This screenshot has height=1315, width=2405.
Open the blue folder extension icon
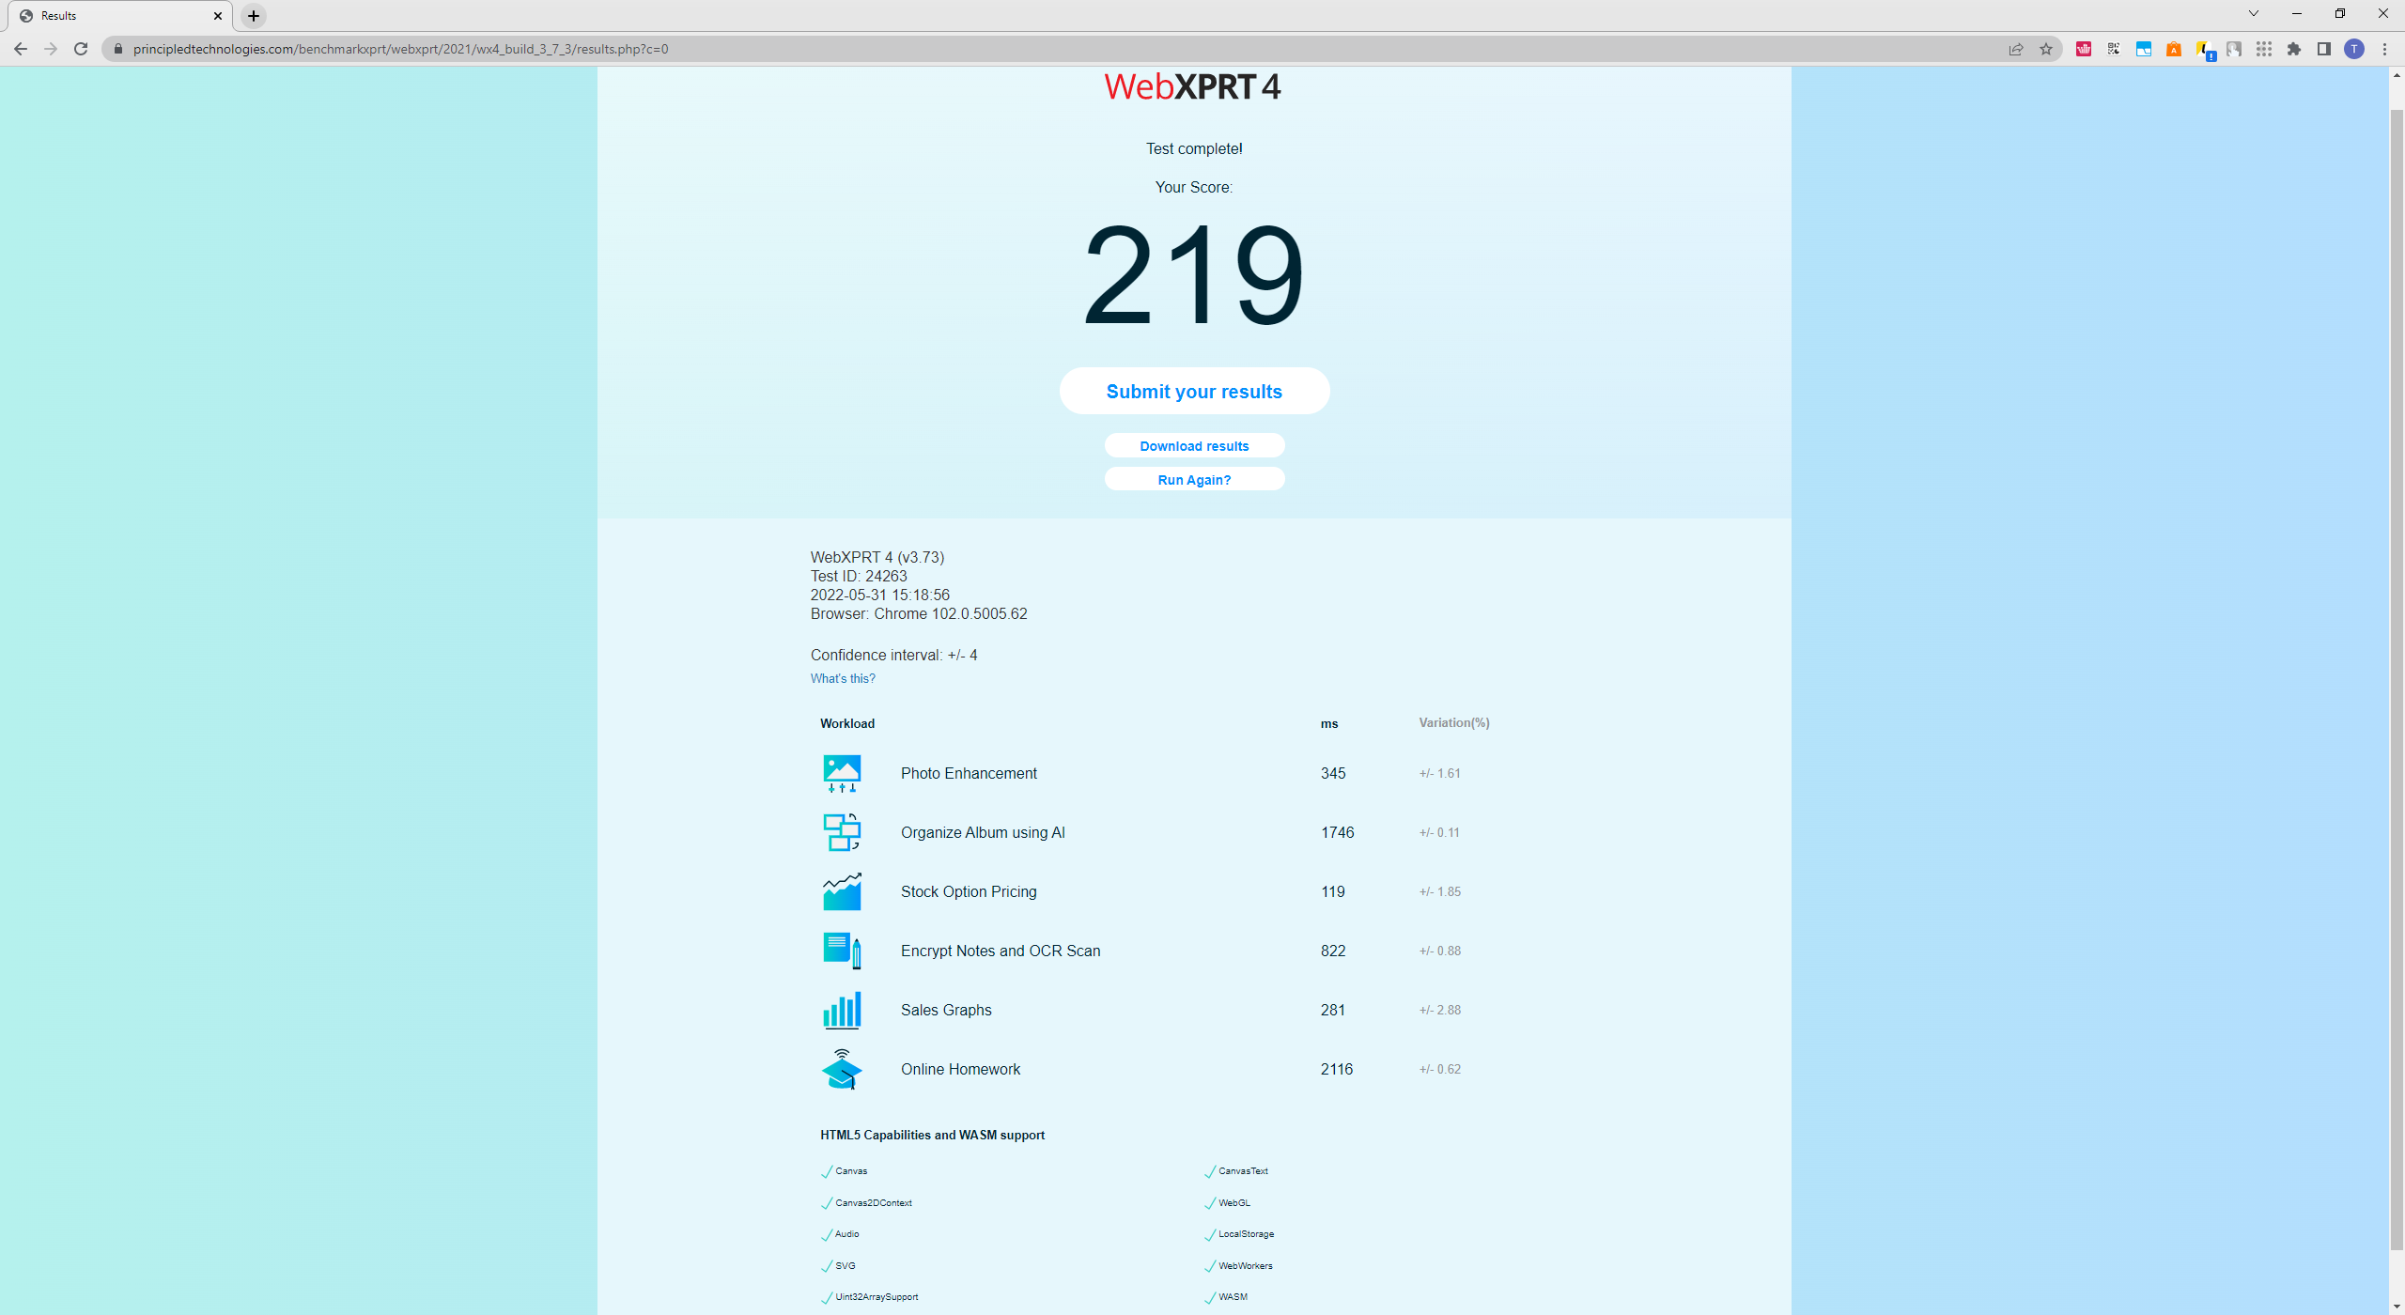[x=2144, y=49]
